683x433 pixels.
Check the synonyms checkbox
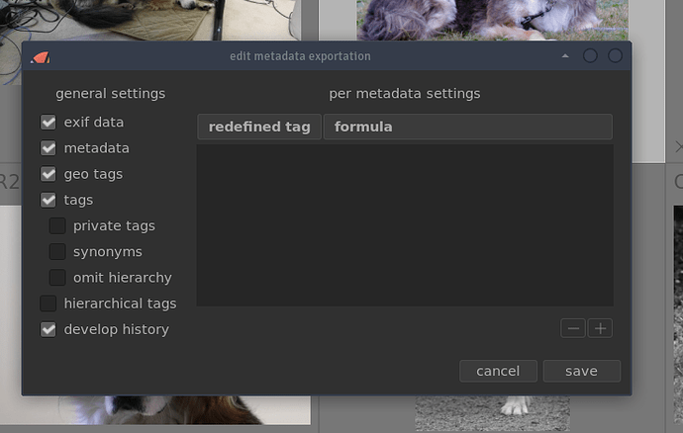[57, 252]
